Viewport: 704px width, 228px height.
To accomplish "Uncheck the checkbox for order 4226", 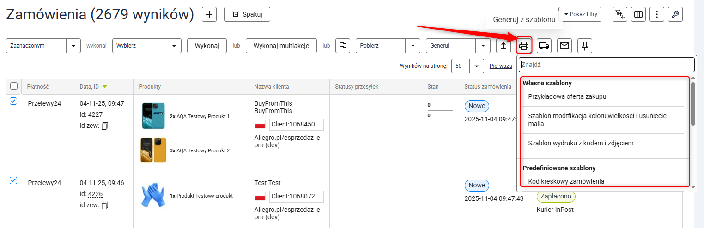I will 13,181.
